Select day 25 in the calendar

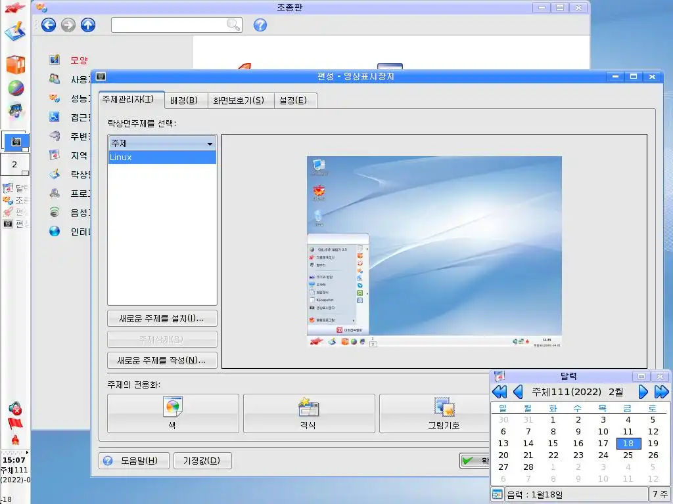pyautogui.click(x=628, y=455)
